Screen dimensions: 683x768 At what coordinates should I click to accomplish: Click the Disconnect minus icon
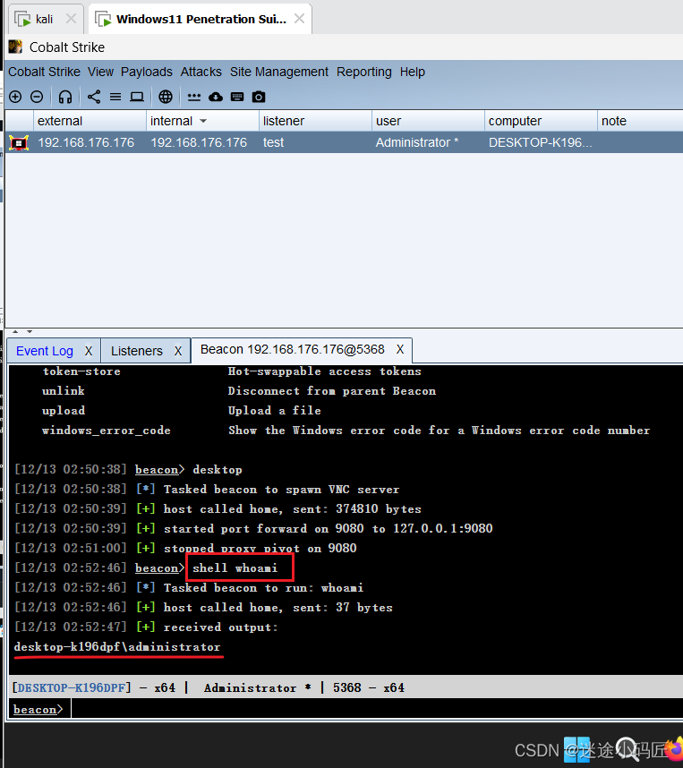coord(37,97)
